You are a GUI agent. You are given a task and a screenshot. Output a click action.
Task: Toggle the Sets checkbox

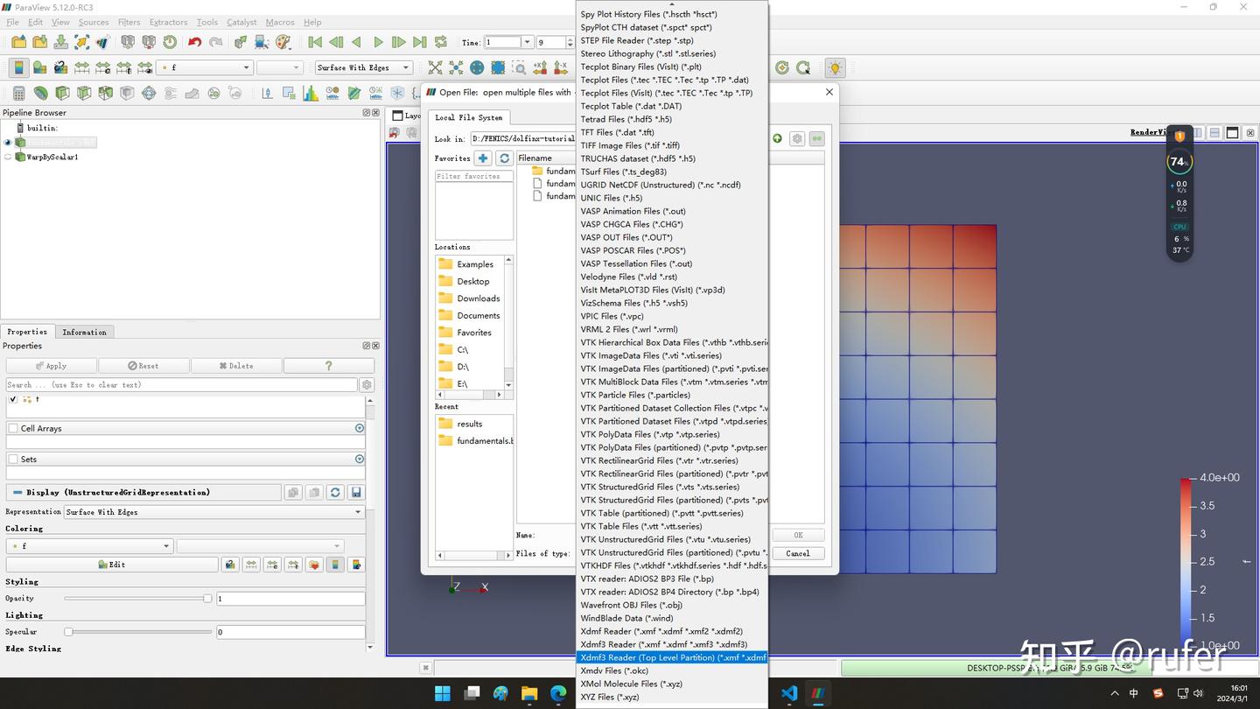(x=13, y=460)
